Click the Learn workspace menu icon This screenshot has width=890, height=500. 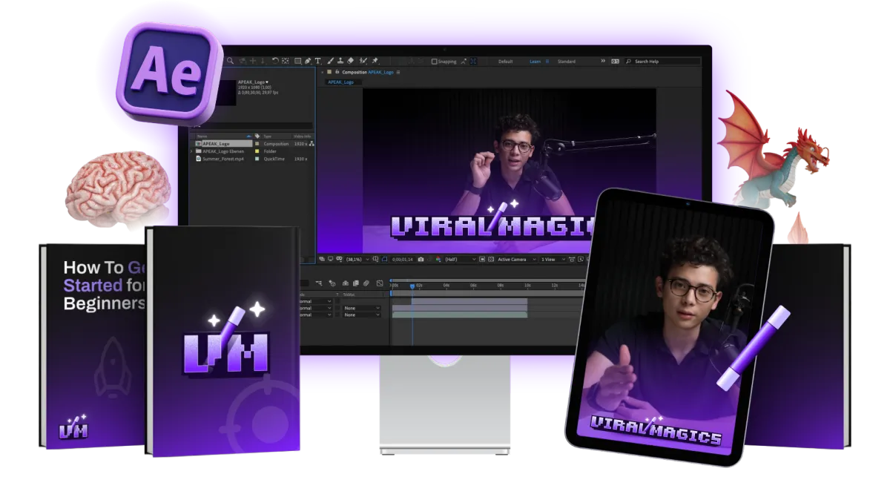click(x=547, y=62)
